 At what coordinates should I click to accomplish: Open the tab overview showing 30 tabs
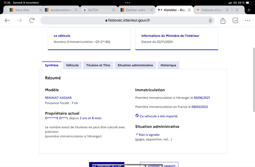coord(235,20)
